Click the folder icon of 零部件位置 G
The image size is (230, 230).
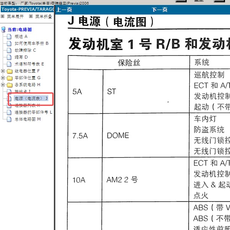click(10, 78)
